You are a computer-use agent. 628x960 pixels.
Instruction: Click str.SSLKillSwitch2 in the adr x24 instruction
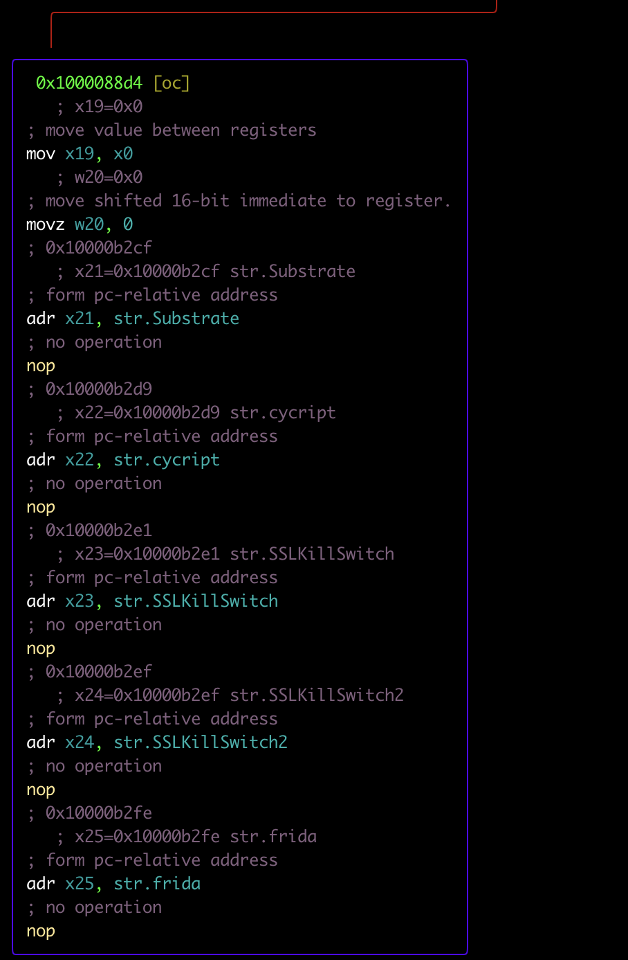[201, 743]
